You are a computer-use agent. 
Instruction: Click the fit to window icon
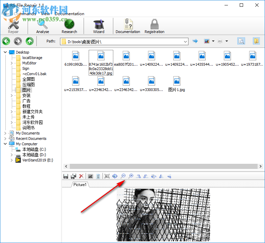pos(115,176)
